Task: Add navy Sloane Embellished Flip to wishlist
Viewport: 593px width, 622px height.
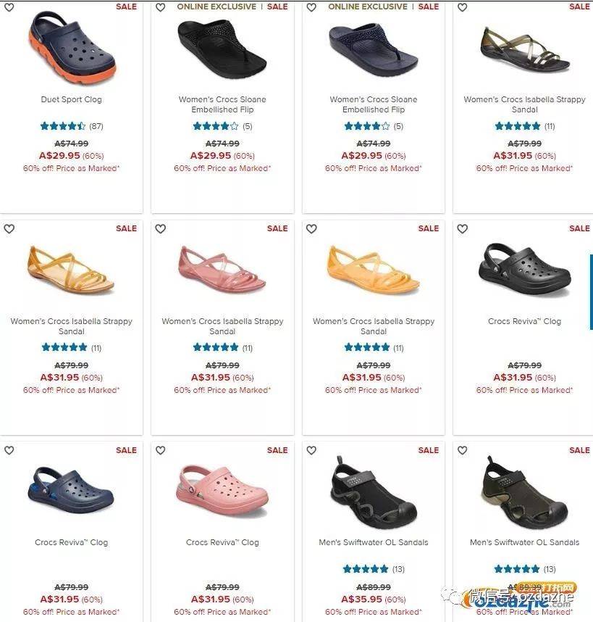Action: [312, 7]
